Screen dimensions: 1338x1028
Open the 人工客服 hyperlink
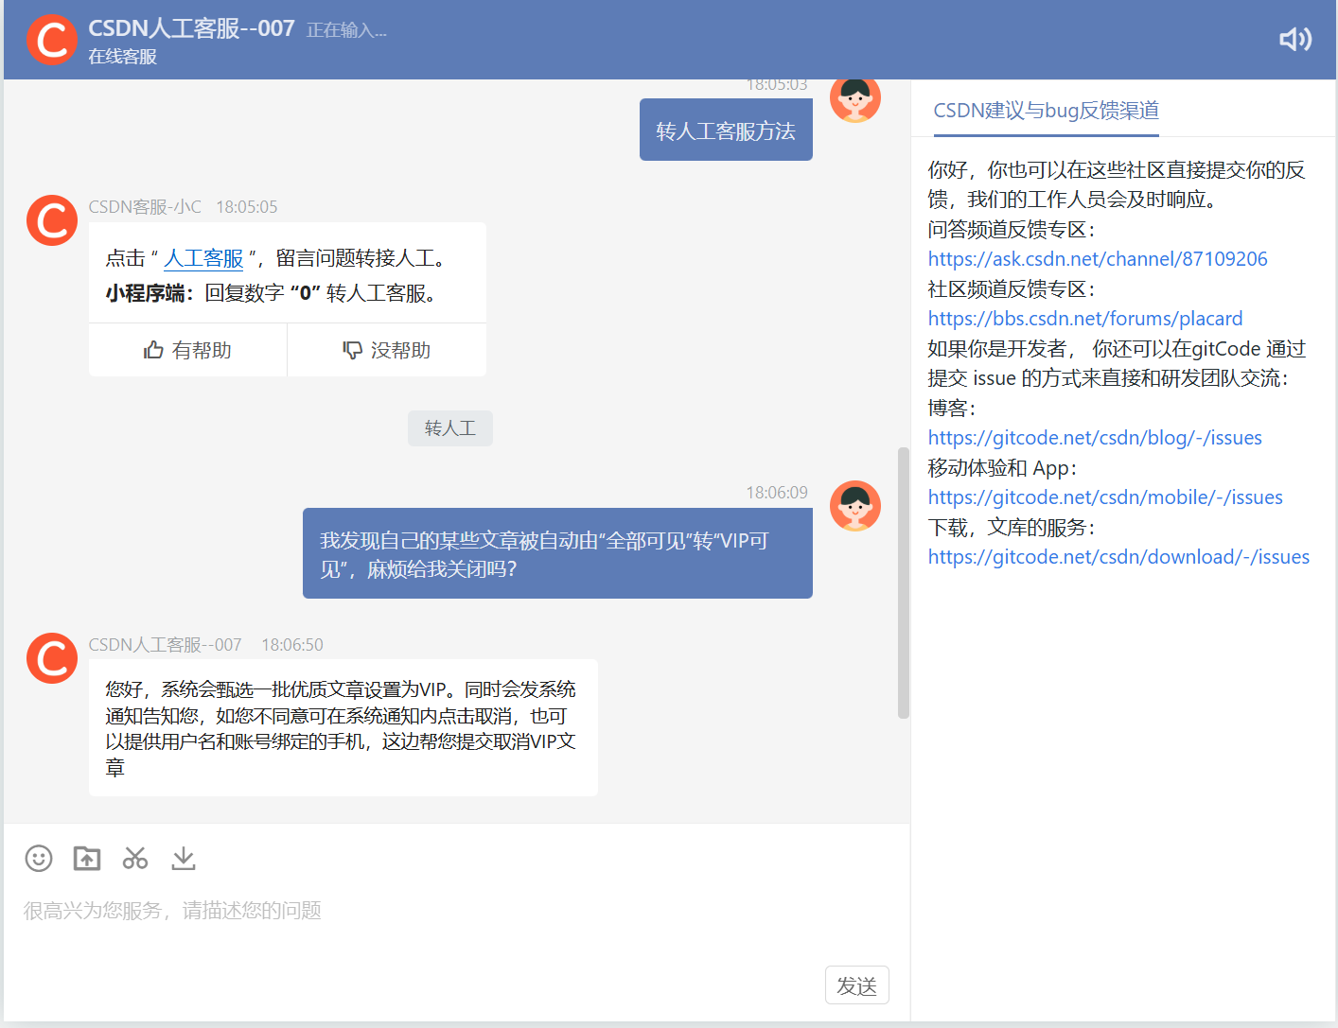(203, 257)
